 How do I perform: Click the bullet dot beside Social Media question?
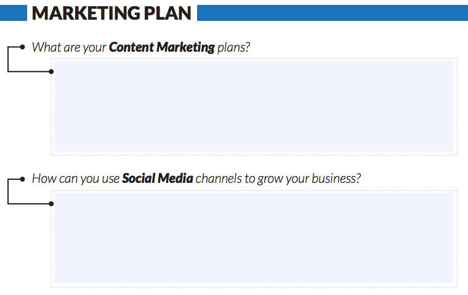pos(22,179)
